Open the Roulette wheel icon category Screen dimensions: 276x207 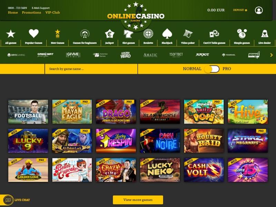pyautogui.click(x=148, y=34)
